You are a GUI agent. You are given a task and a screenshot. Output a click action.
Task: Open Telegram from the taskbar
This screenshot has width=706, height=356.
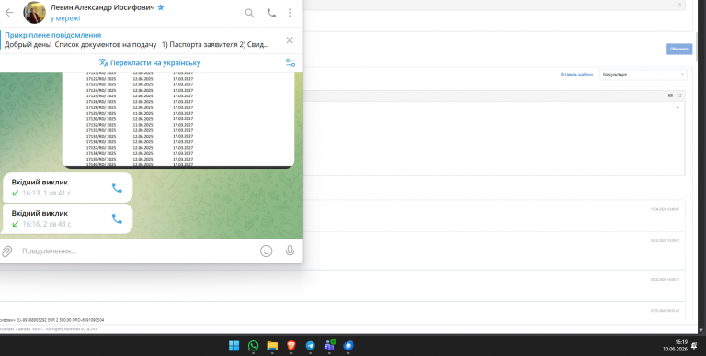tap(310, 346)
